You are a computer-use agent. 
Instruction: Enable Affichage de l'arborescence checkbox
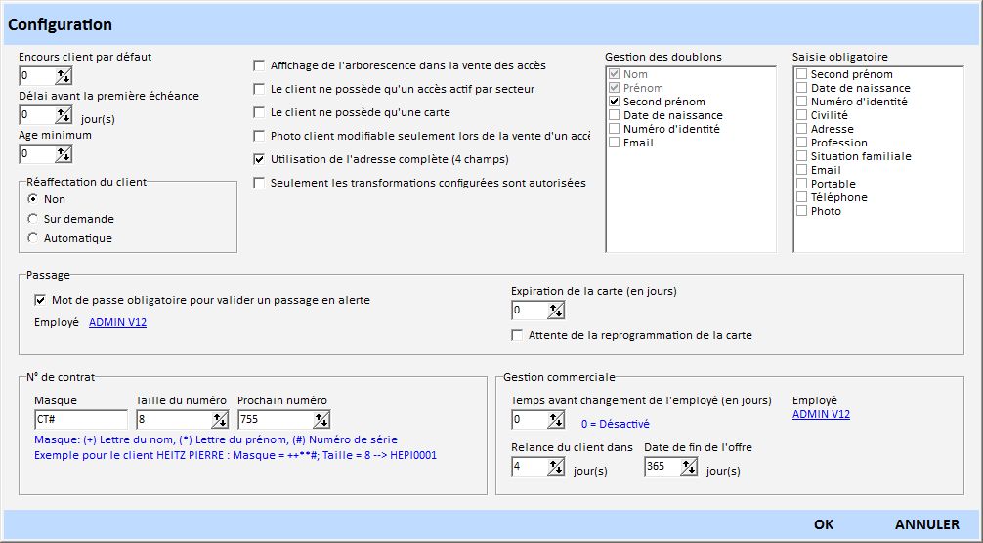(x=259, y=65)
